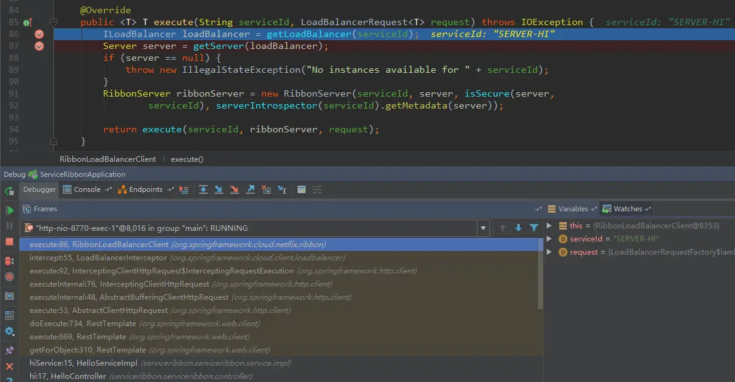The height and width of the screenshot is (382, 735).
Task: Rerun ServiceRibbonApplication debug session
Action: 9,191
